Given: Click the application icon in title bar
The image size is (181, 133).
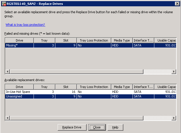Looking at the screenshot, I should [x=3, y=4].
